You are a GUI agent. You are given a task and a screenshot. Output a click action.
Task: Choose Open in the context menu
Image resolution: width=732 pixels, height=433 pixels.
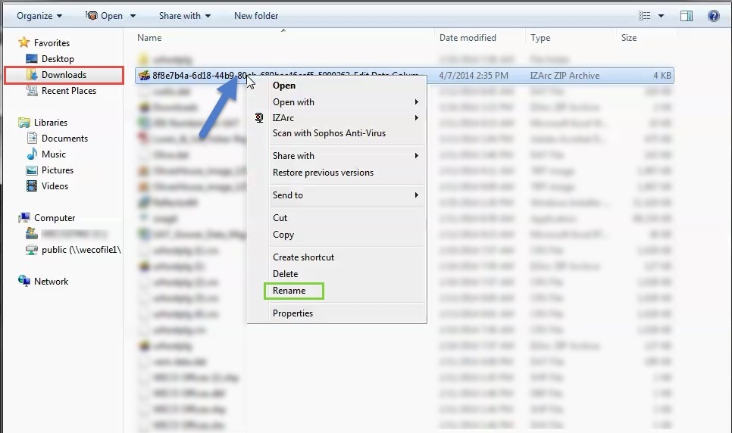click(284, 86)
